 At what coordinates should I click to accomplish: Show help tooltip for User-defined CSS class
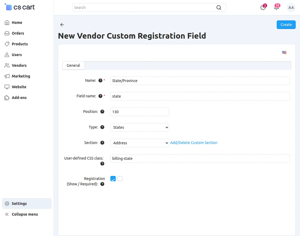[102, 164]
